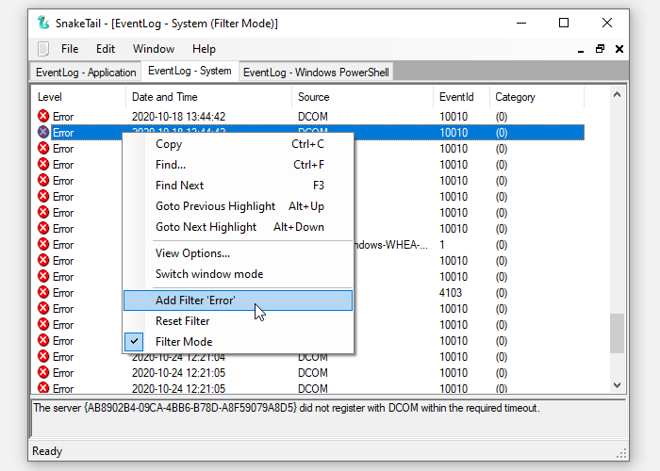This screenshot has height=471, width=660.
Task: Toggle the checked Filter Mode option
Action: pyautogui.click(x=184, y=342)
